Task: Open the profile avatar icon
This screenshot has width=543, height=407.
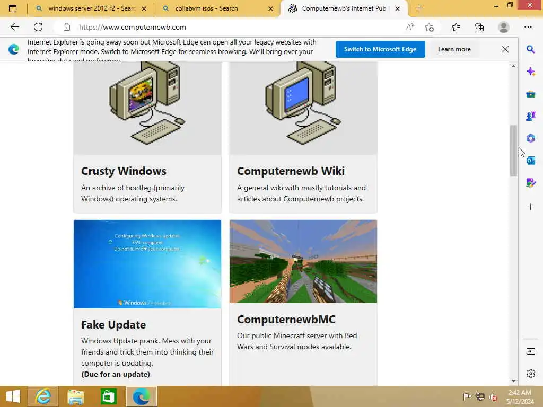Action: (x=504, y=27)
